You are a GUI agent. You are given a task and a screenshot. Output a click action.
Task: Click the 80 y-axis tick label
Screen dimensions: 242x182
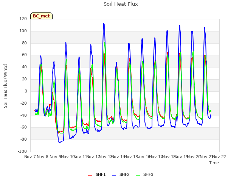click(24, 43)
